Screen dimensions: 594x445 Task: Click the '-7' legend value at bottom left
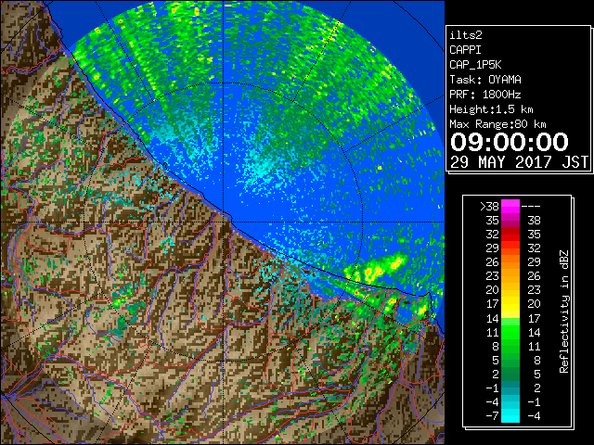[x=492, y=415]
